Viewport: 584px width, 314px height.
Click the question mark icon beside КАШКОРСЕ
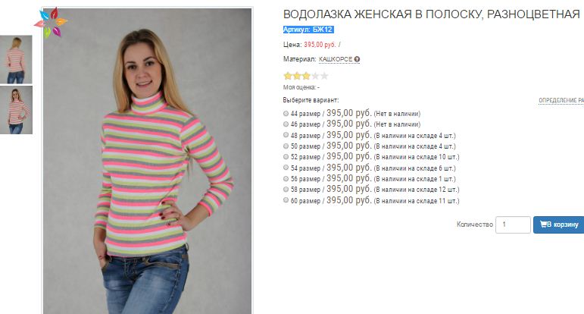click(357, 59)
